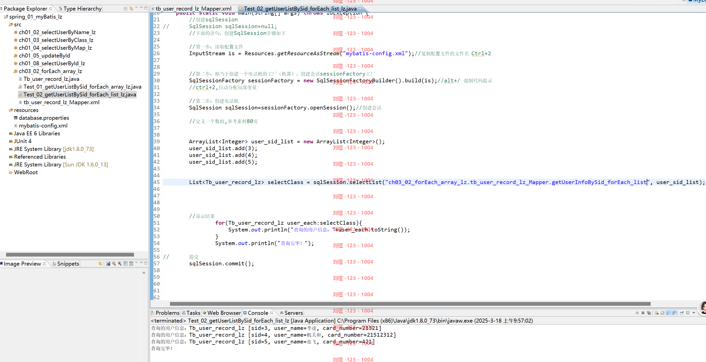Image resolution: width=706 pixels, height=362 pixels.
Task: Close the Image Preview tab
Action: pyautogui.click(x=45, y=264)
